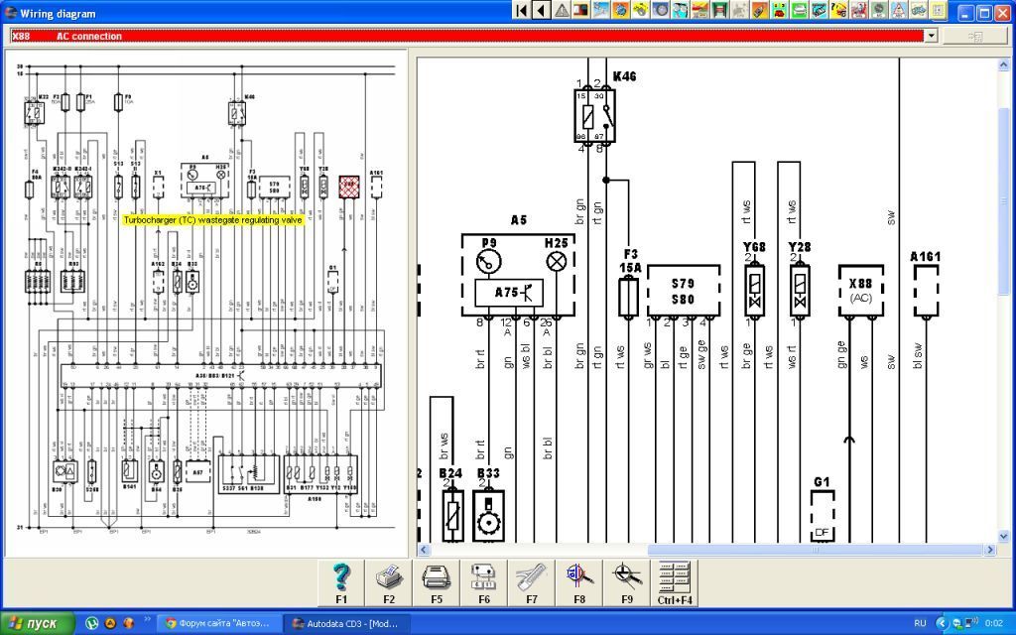
Task: Click left arrow of horizontal scrollbar
Action: pyautogui.click(x=424, y=550)
